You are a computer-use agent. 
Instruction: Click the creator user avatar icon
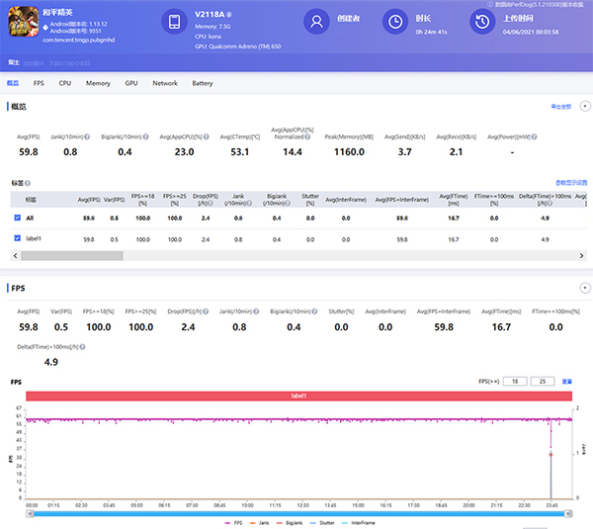[x=316, y=22]
